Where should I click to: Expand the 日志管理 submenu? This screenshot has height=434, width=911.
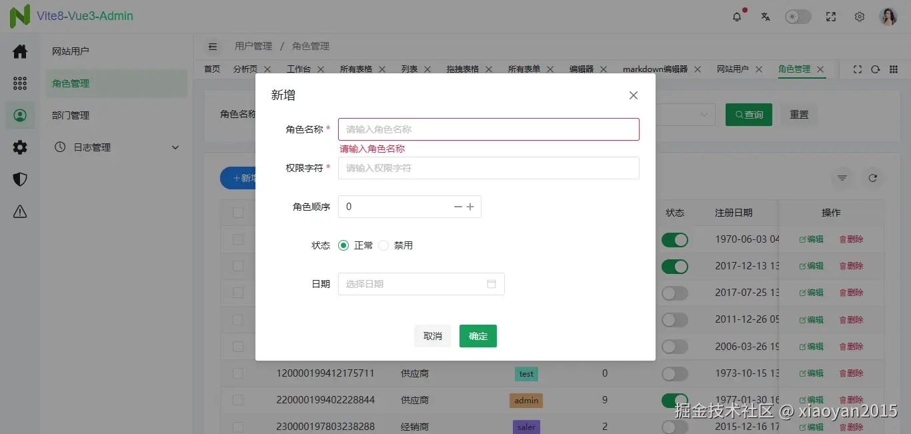117,147
